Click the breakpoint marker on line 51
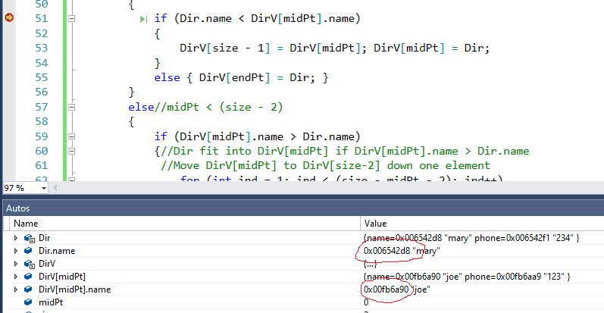The width and height of the screenshot is (604, 313). click(9, 18)
